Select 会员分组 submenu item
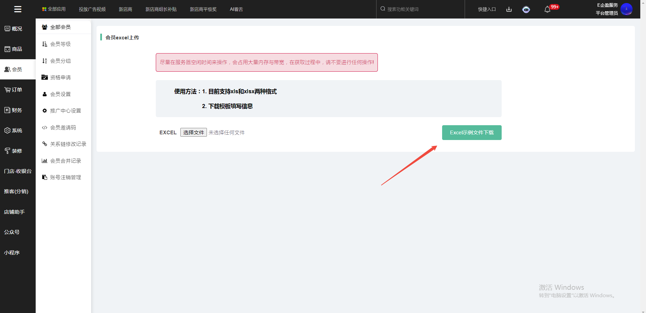This screenshot has width=646, height=313. pos(60,61)
